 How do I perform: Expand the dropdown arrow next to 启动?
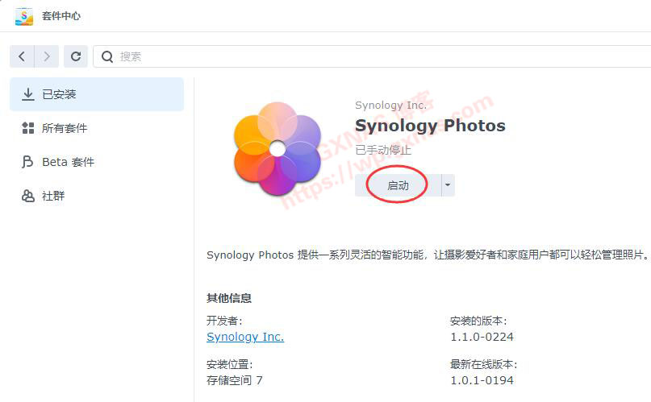pos(448,185)
